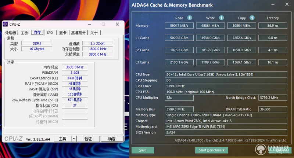
Task: Click the L3 Cache Write value 1109.7 GB/s
Action: pos(210,62)
